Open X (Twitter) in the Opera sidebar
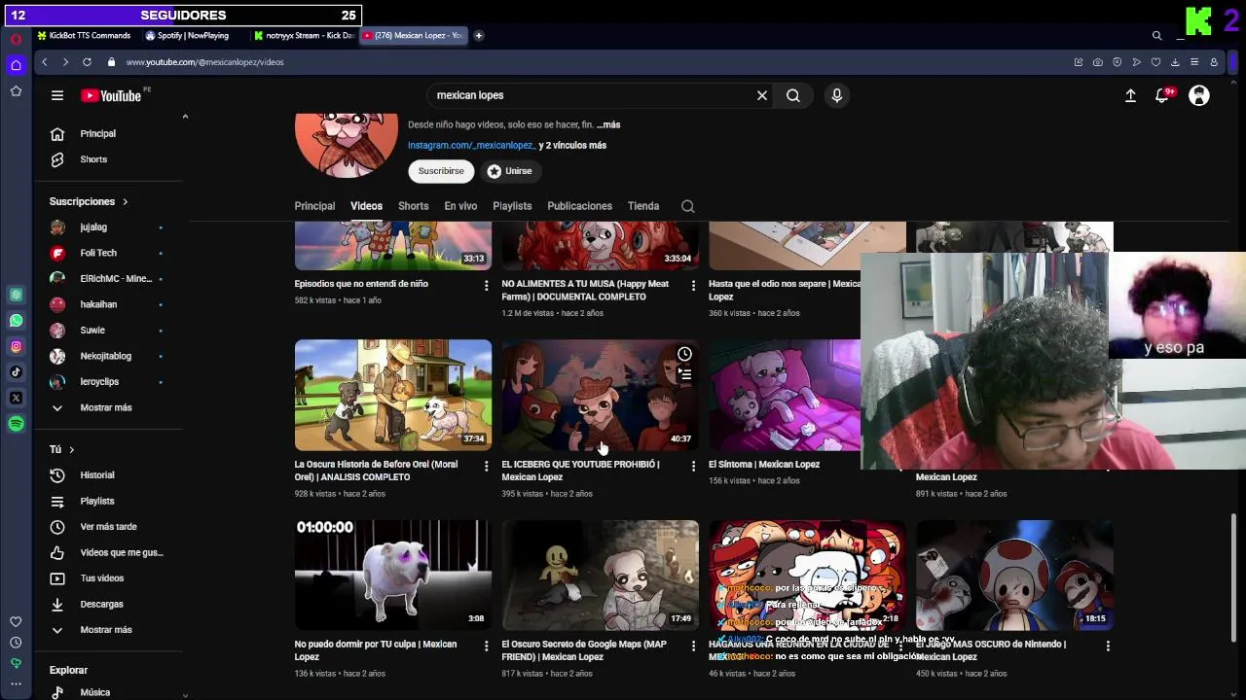Screen dimensions: 1246x700 (x=16, y=398)
